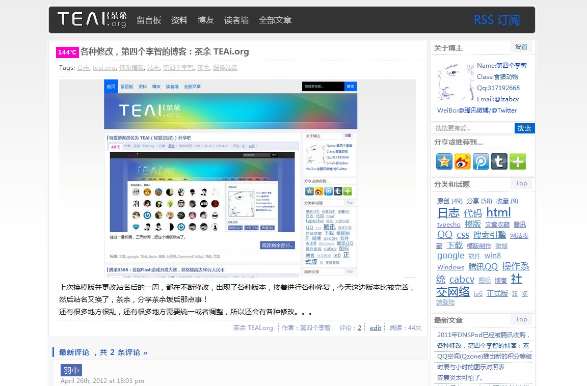Subscribe via the RSS 订阅 link
The image size is (587, 386).
coord(496,20)
